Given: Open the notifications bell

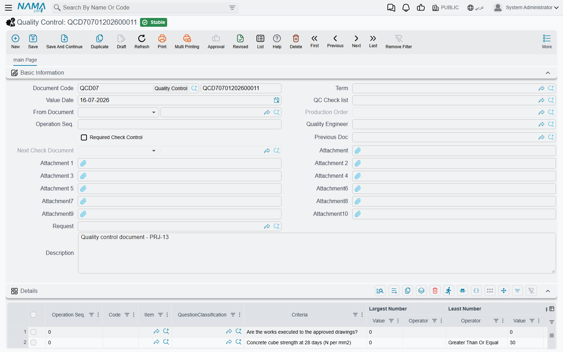Looking at the screenshot, I should pos(406,8).
